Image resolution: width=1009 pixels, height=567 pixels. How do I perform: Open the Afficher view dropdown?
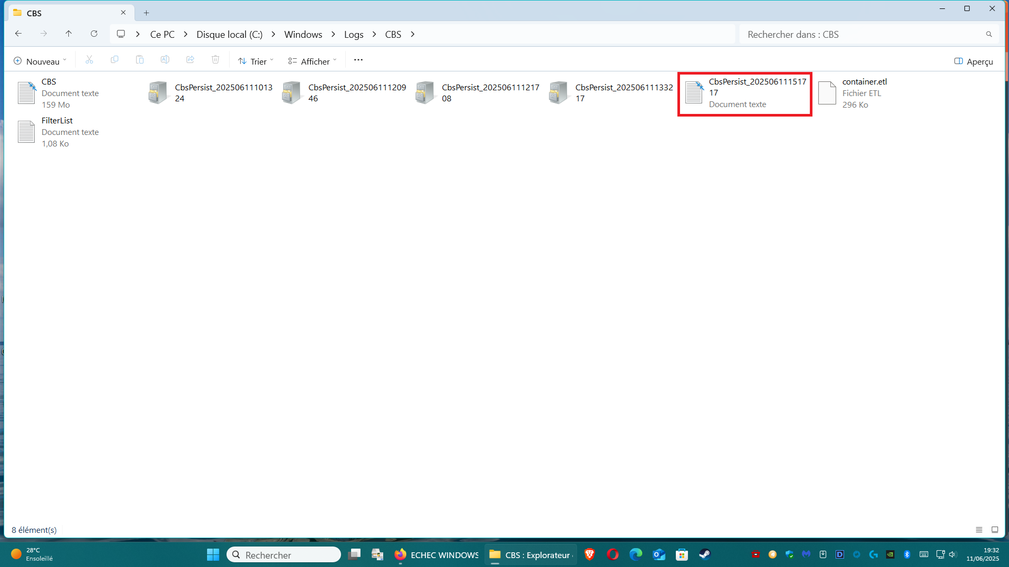click(312, 61)
